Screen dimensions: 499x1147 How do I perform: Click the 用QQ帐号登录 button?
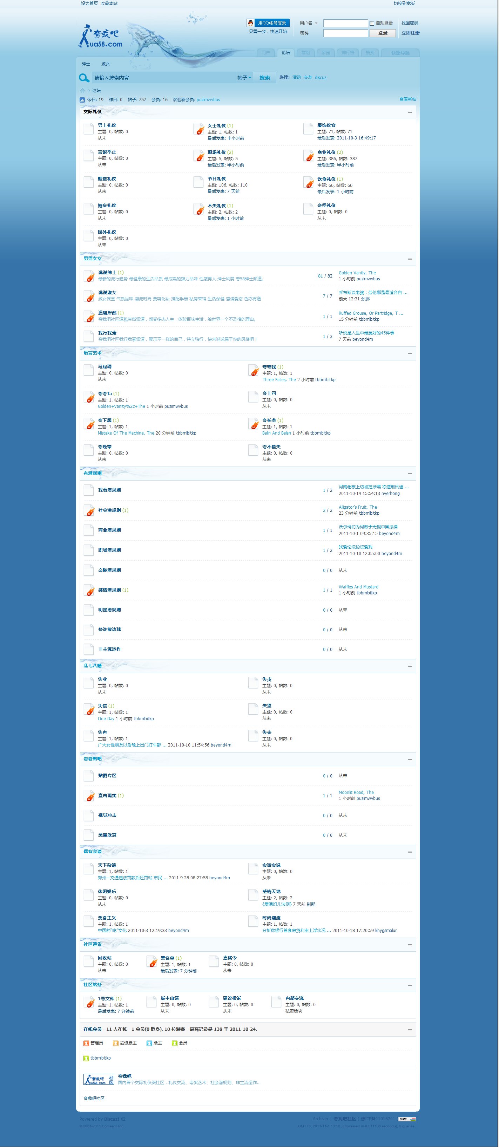click(268, 23)
